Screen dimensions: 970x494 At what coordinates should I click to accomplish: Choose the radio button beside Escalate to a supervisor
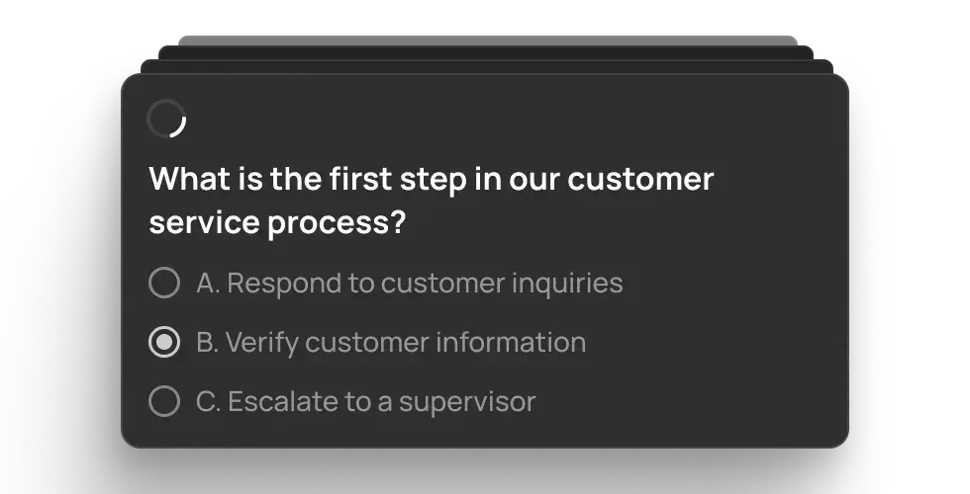tap(164, 401)
